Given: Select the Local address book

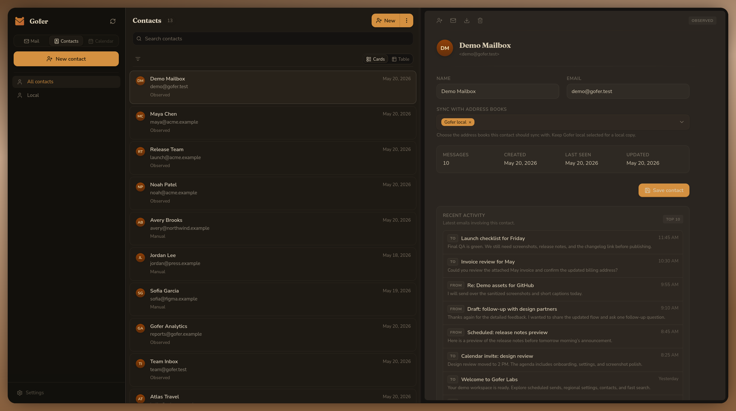Looking at the screenshot, I should tap(66, 95).
